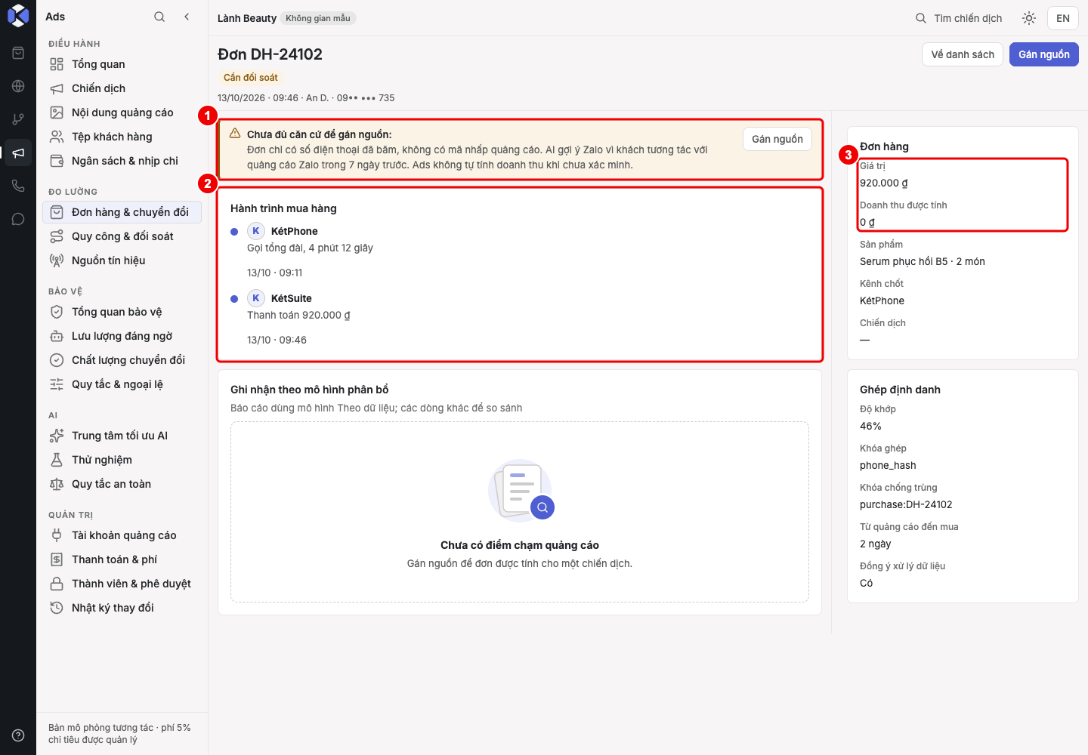This screenshot has width=1088, height=755.
Task: Open the shopping bag module in left rail
Action: click(x=18, y=53)
